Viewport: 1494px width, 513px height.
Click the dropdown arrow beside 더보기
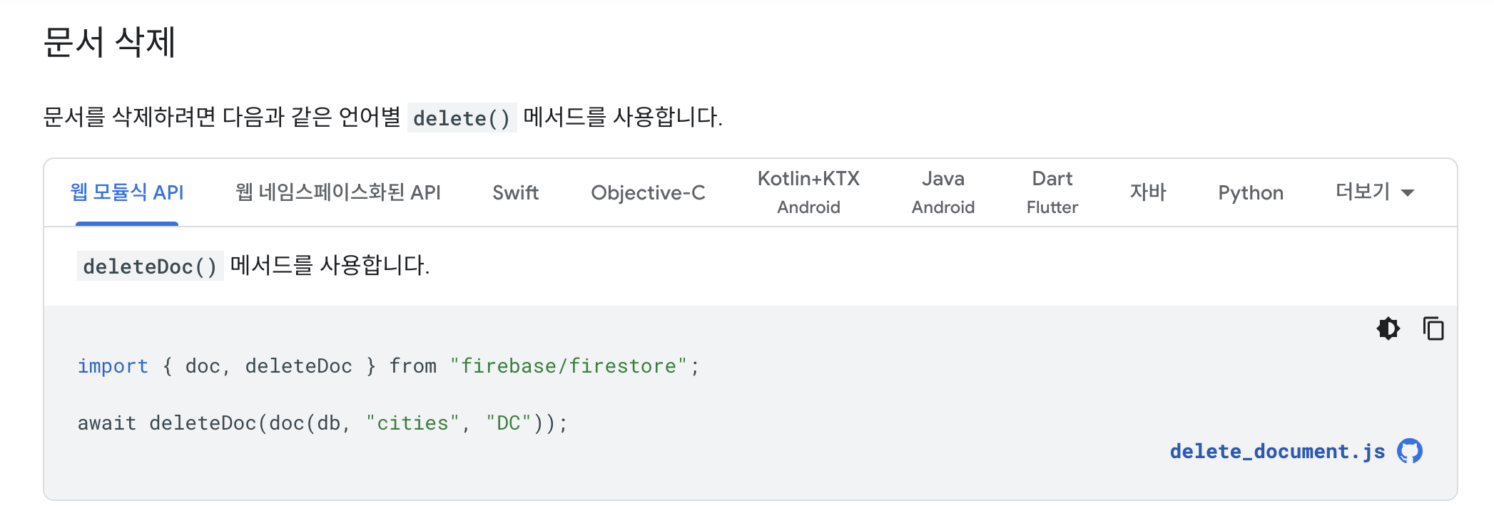(x=1408, y=193)
